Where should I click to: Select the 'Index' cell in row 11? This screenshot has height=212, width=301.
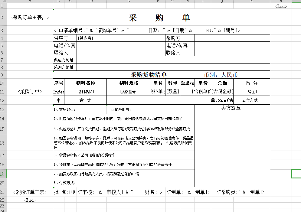59,92
